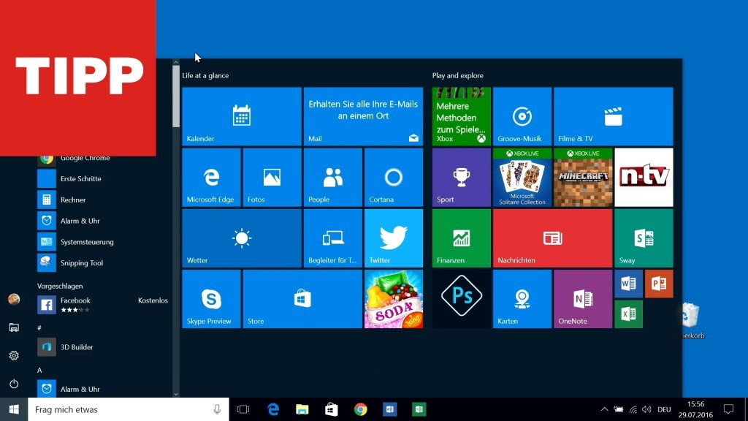Launch the PowerPoint small tile
Viewport: 748px width, 421px height.
659,284
